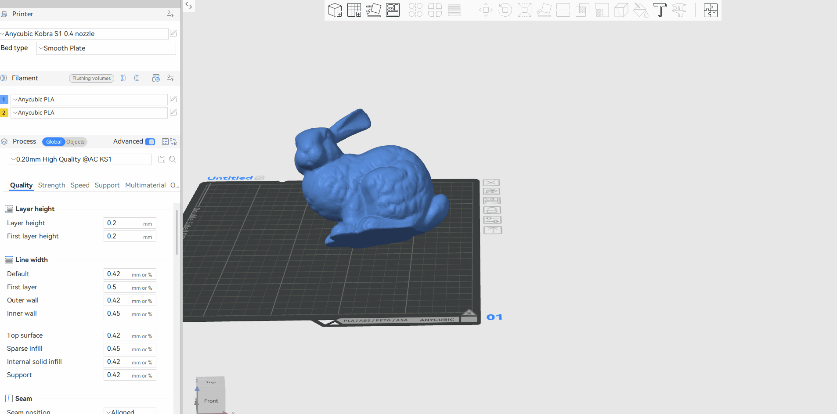Click the Front face of view cube
Viewport: 837px width, 414px height.
pos(211,401)
